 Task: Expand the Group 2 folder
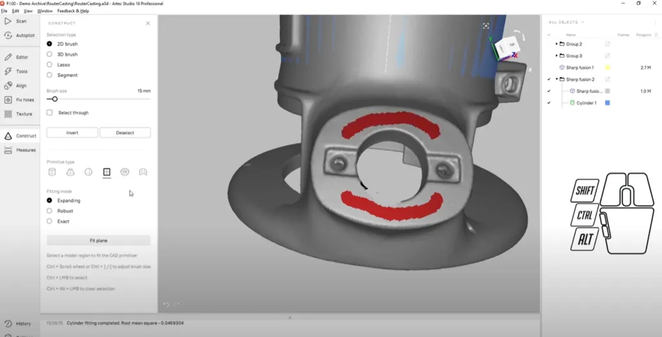[x=557, y=44]
